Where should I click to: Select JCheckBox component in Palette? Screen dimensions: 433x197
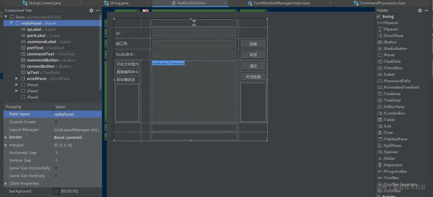tap(390, 68)
